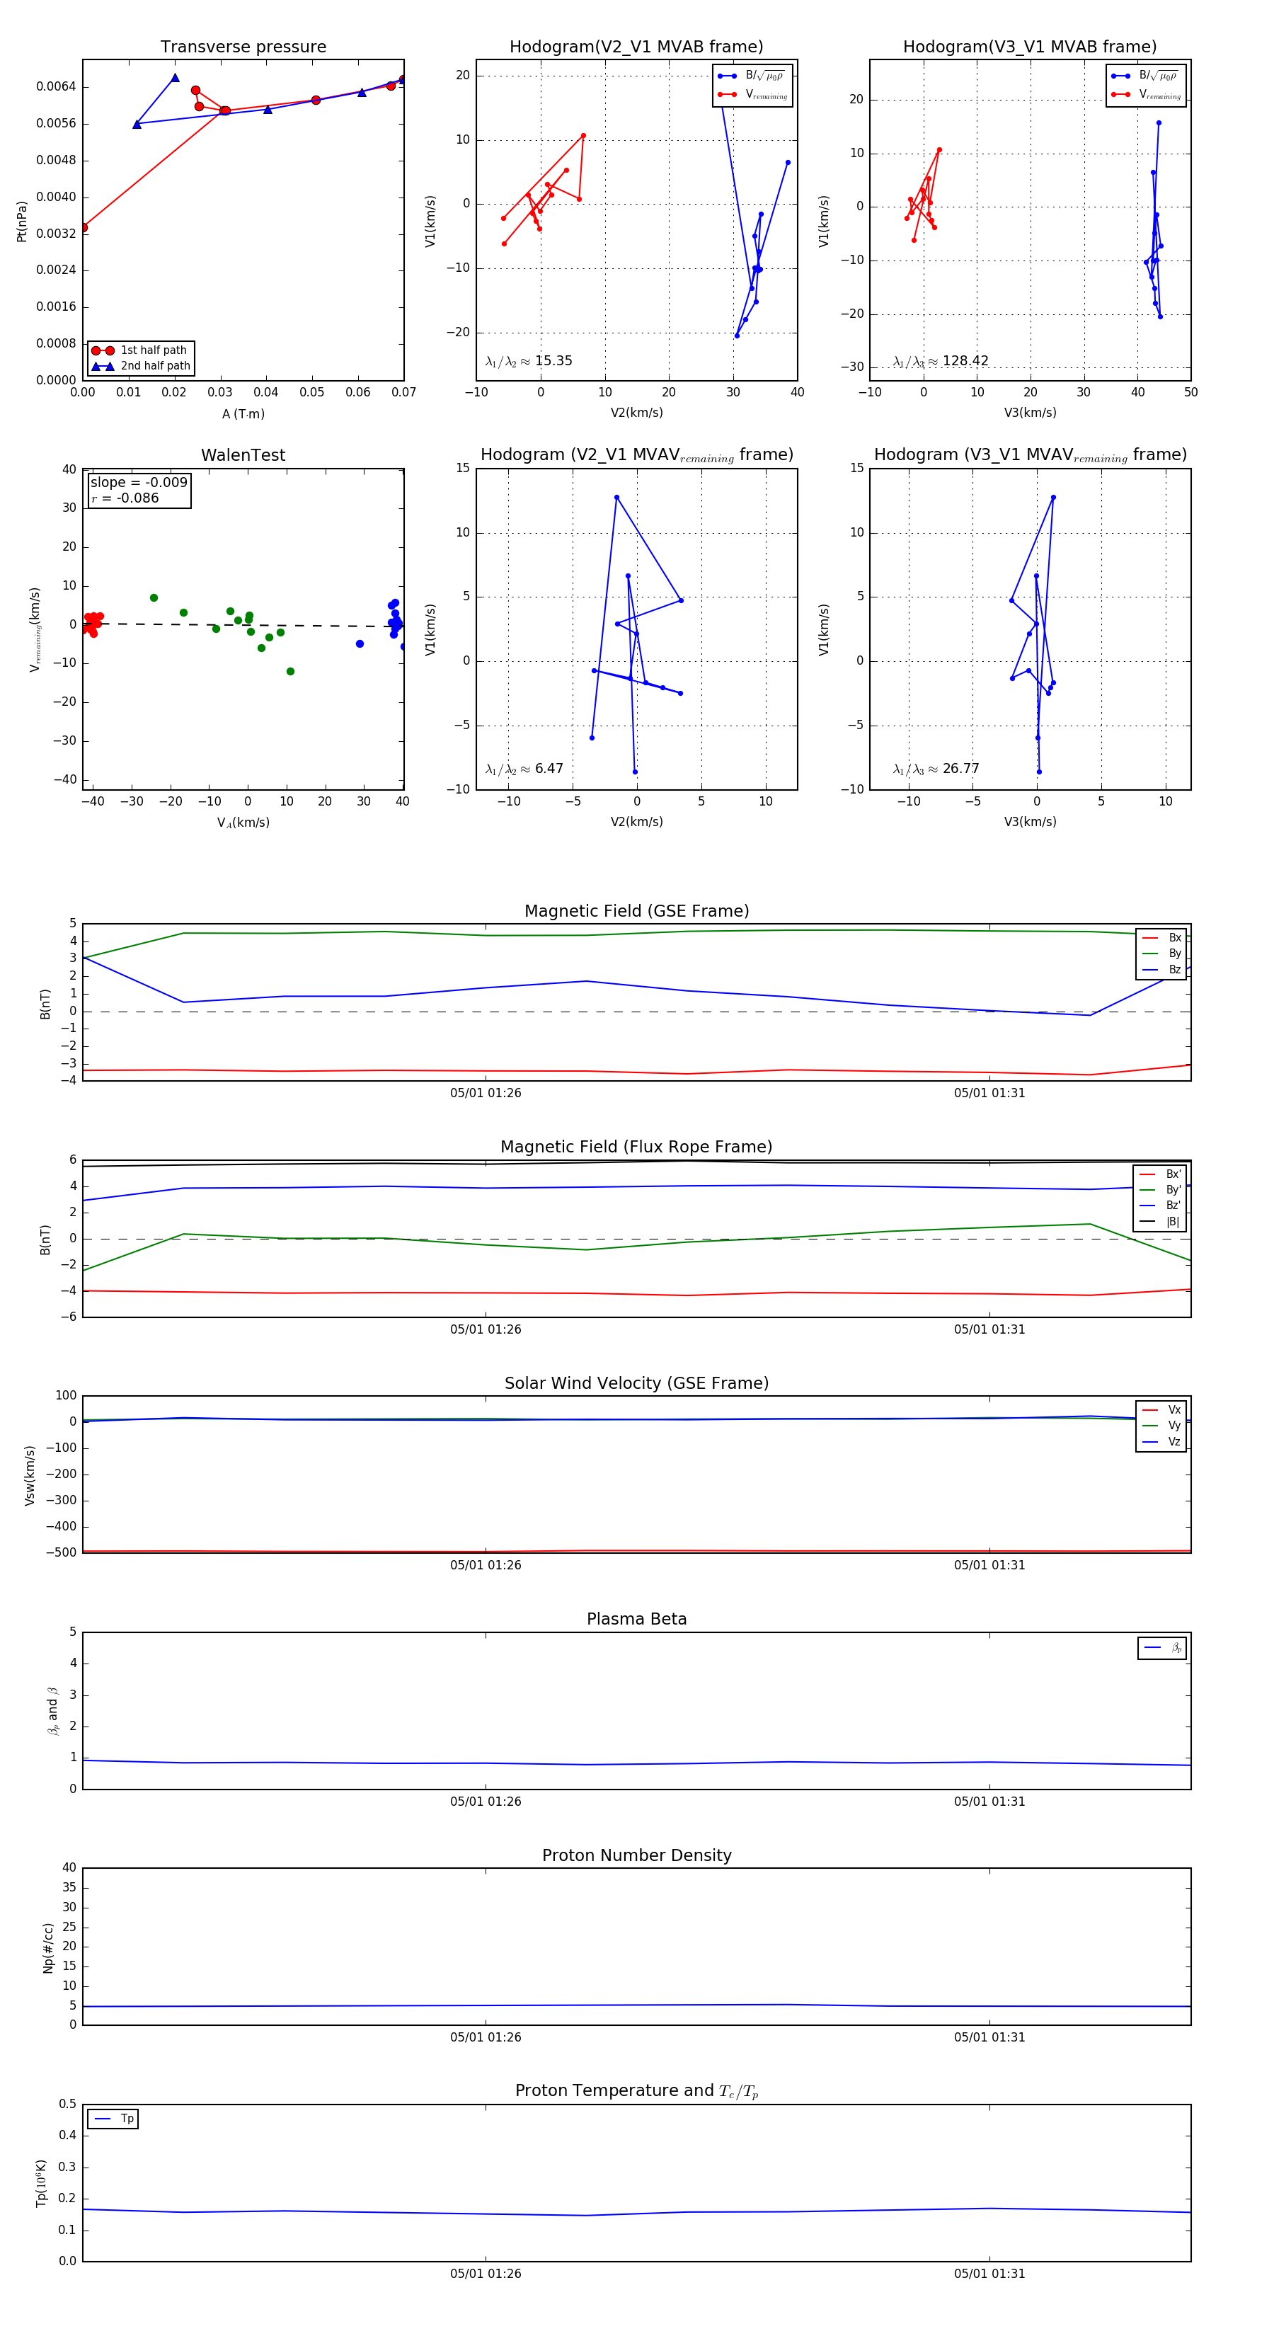1274x2336 pixels.
Task: Click the 'Hodogram(V3_V1 MVAB frame)' title
Action: [x=1030, y=47]
